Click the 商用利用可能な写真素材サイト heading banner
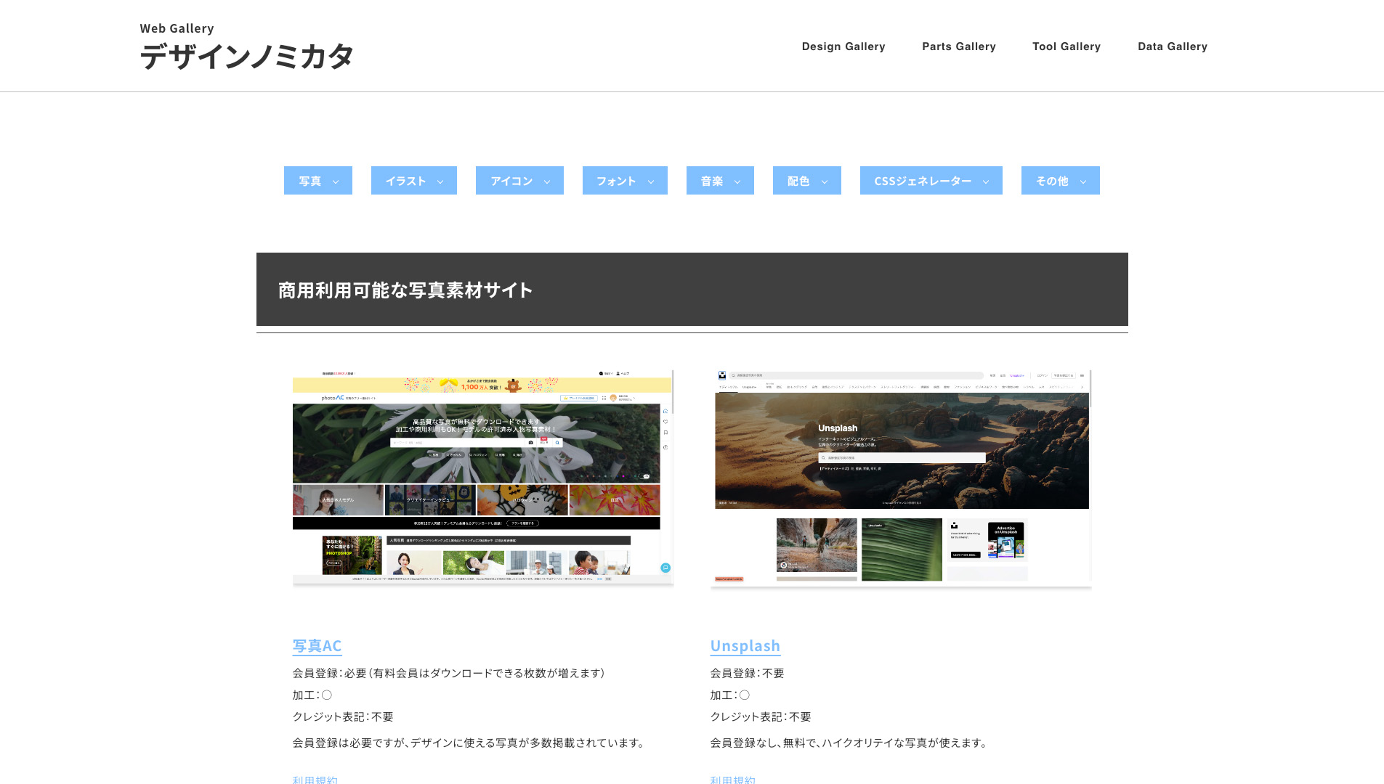The width and height of the screenshot is (1384, 784). coord(692,290)
